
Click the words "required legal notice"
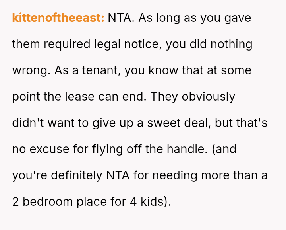(101, 44)
